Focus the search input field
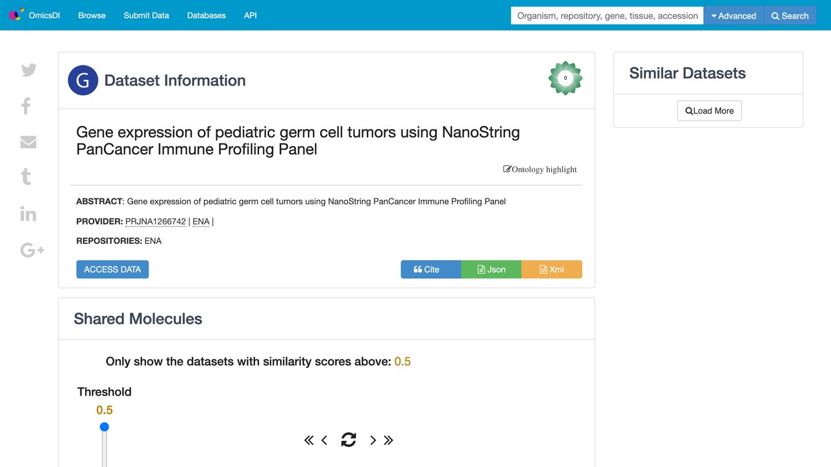 607,16
